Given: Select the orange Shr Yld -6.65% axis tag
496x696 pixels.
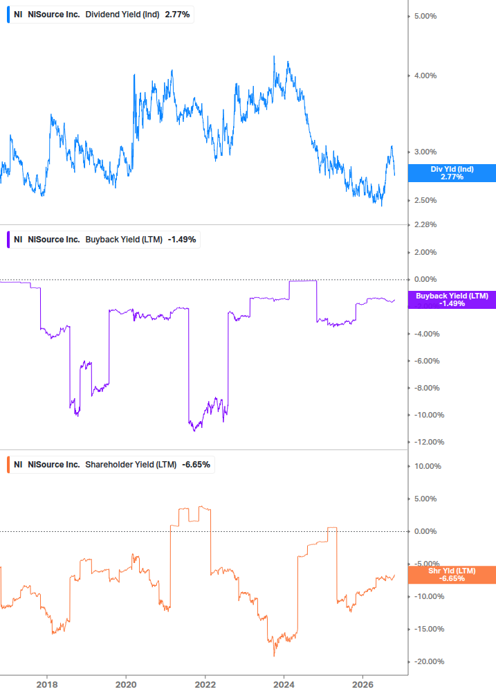Looking at the screenshot, I should (x=452, y=575).
